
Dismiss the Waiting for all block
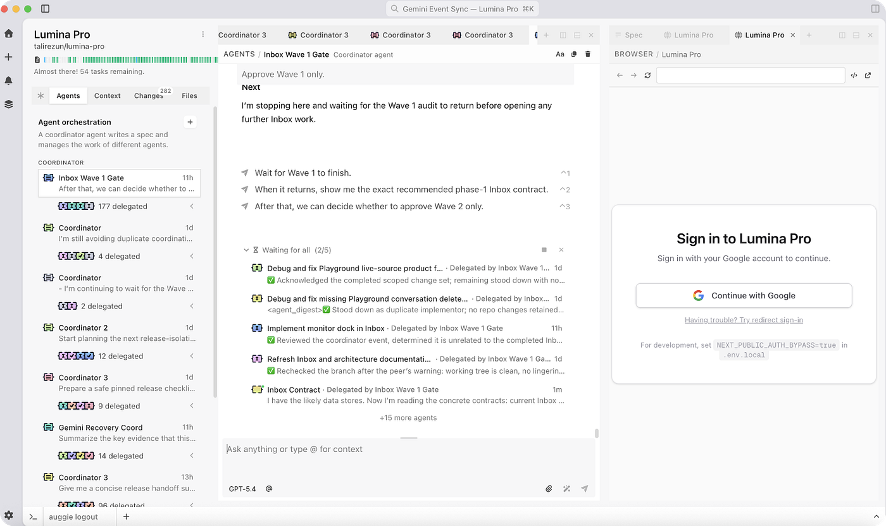pos(561,250)
